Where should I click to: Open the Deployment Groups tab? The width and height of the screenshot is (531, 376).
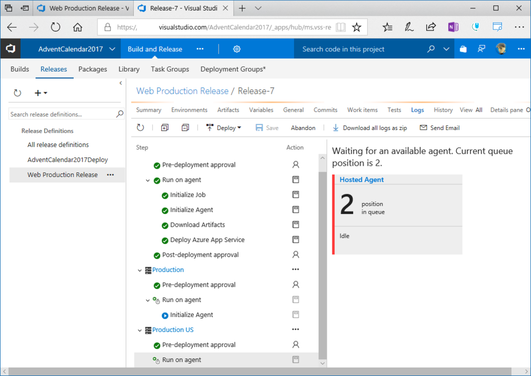pos(233,69)
